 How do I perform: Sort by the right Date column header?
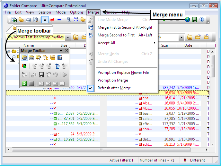tap(188, 45)
